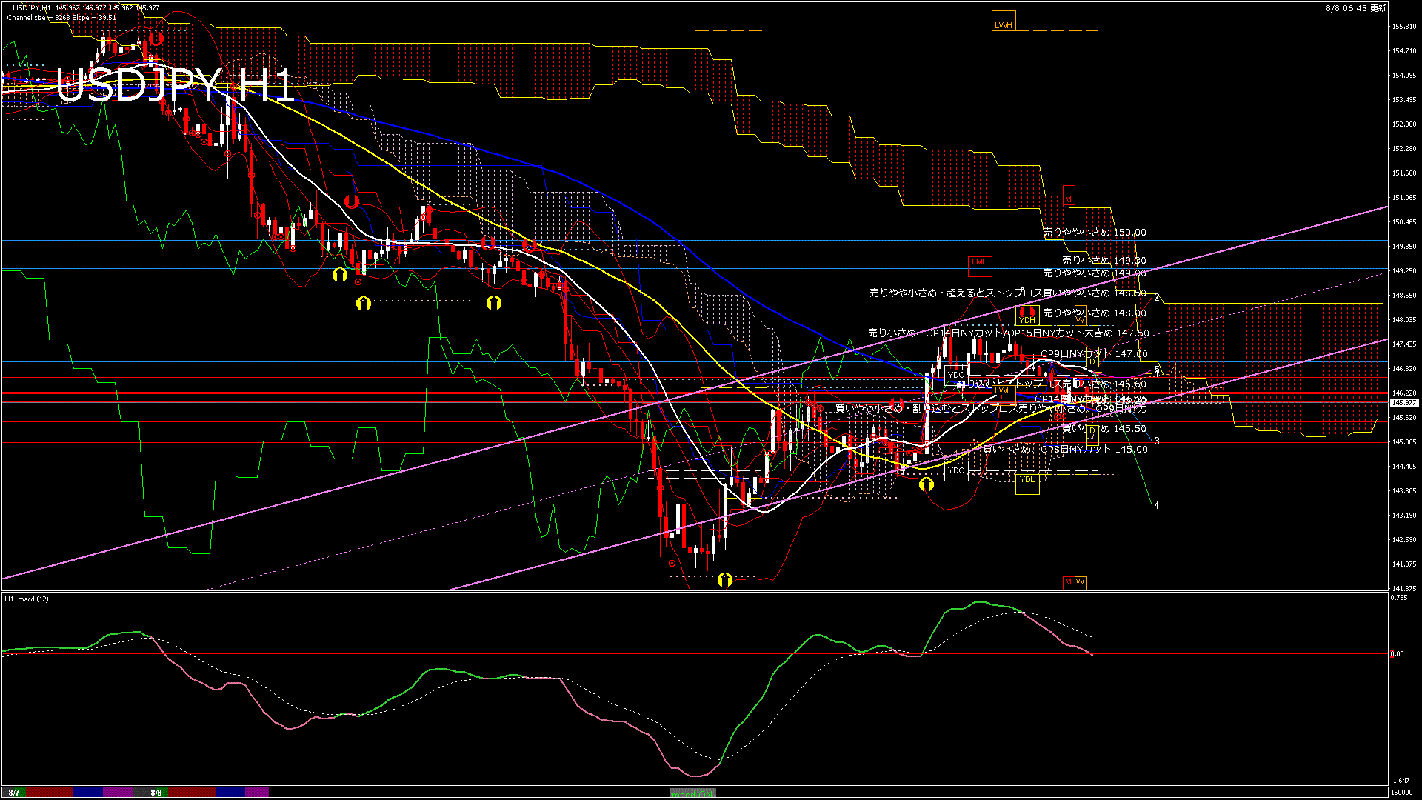The width and height of the screenshot is (1422, 800).
Task: Click the YDC yesterday-close marker box
Action: pos(956,375)
